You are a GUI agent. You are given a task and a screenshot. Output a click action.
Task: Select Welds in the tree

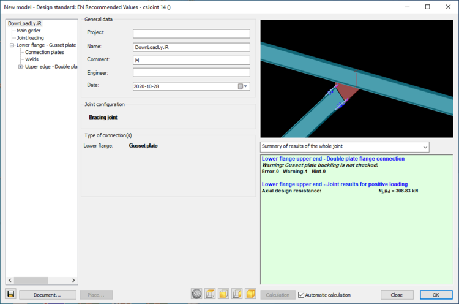pyautogui.click(x=32, y=59)
